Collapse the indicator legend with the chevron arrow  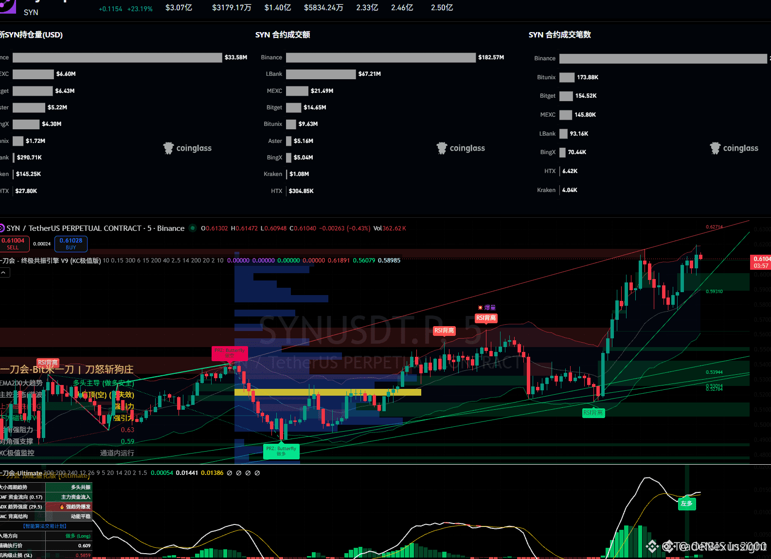[x=3, y=273]
